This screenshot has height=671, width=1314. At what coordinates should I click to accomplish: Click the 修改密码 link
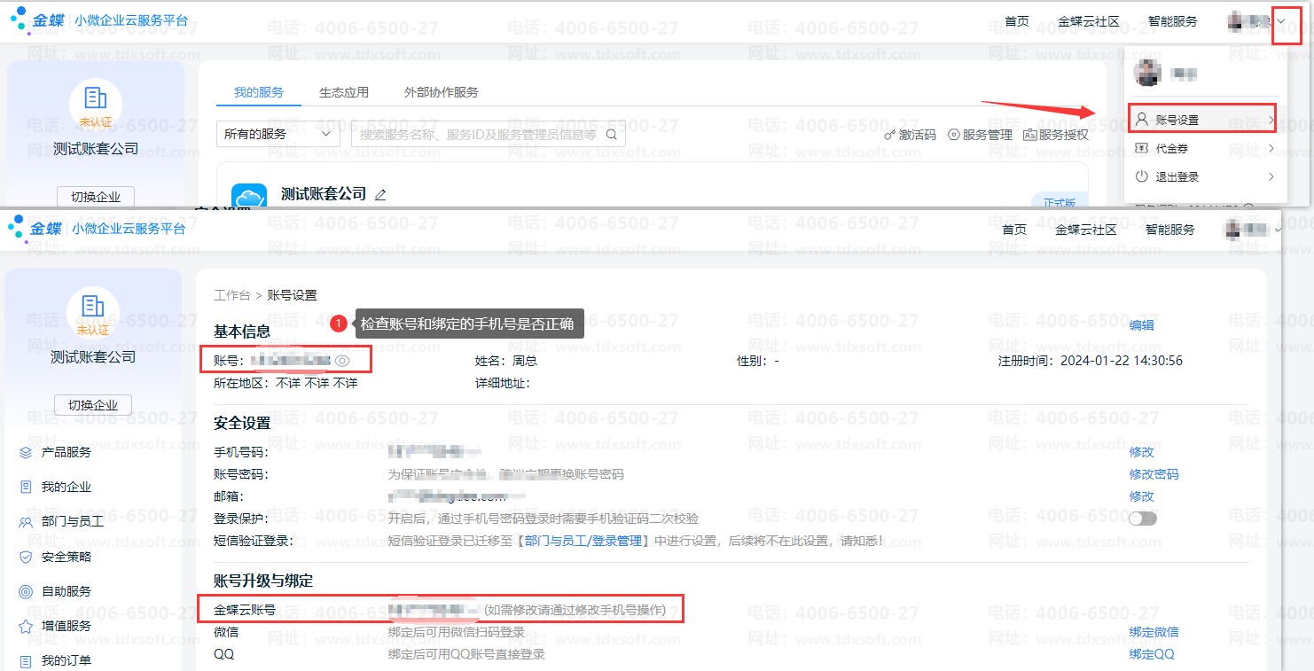1154,474
